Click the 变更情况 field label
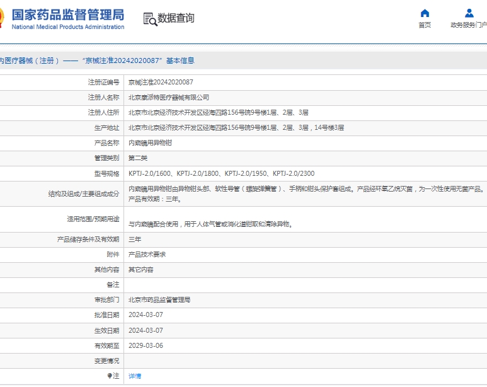 [106, 361]
